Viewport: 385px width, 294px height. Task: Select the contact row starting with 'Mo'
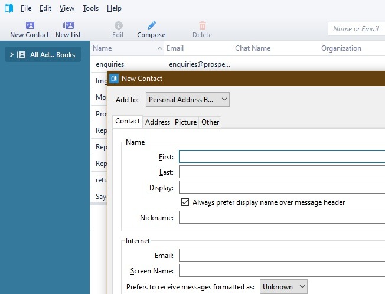pos(99,97)
